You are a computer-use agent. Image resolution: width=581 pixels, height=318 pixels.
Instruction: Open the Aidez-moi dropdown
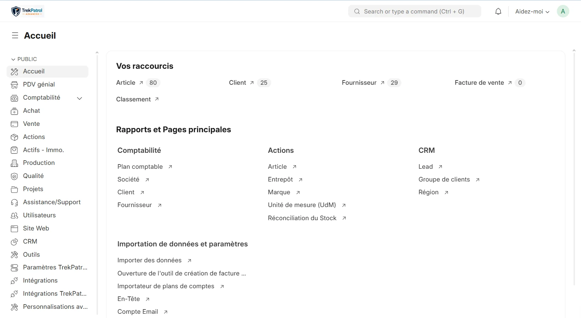pyautogui.click(x=532, y=11)
